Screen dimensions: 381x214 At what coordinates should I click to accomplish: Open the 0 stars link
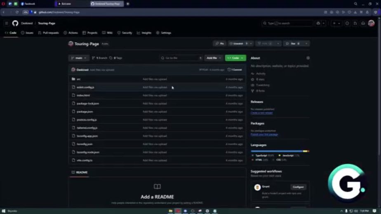258,79
